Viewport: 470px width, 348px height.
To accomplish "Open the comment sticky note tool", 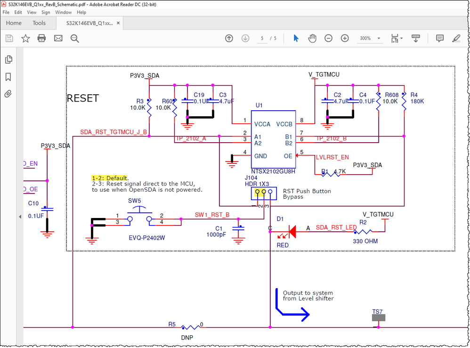I will coord(439,38).
